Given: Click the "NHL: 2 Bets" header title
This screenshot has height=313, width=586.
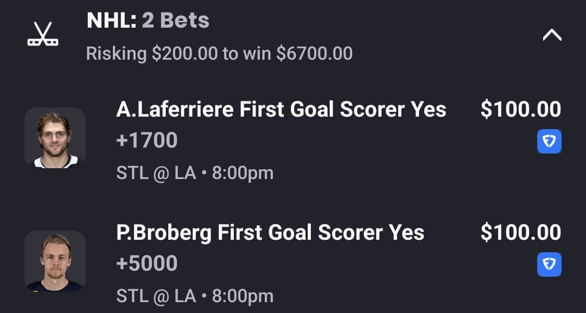Looking at the screenshot, I should click(x=148, y=21).
